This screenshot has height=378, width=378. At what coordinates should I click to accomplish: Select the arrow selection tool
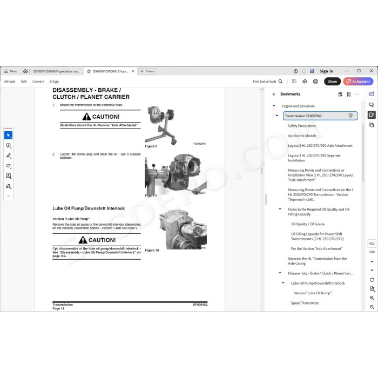9,135
